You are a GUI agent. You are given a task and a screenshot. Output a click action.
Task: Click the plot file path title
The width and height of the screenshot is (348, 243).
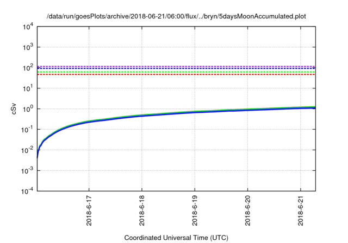(176, 16)
